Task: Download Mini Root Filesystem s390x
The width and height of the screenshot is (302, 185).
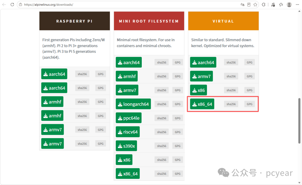Action: [126, 146]
